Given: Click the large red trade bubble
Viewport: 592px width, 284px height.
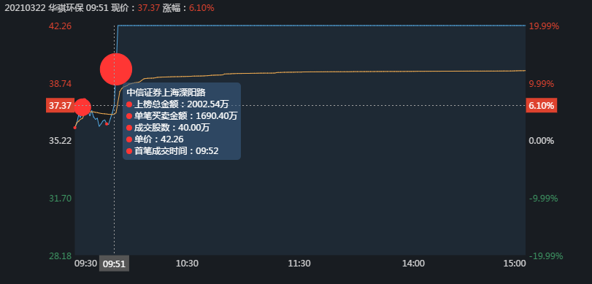Looking at the screenshot, I should tap(116, 69).
